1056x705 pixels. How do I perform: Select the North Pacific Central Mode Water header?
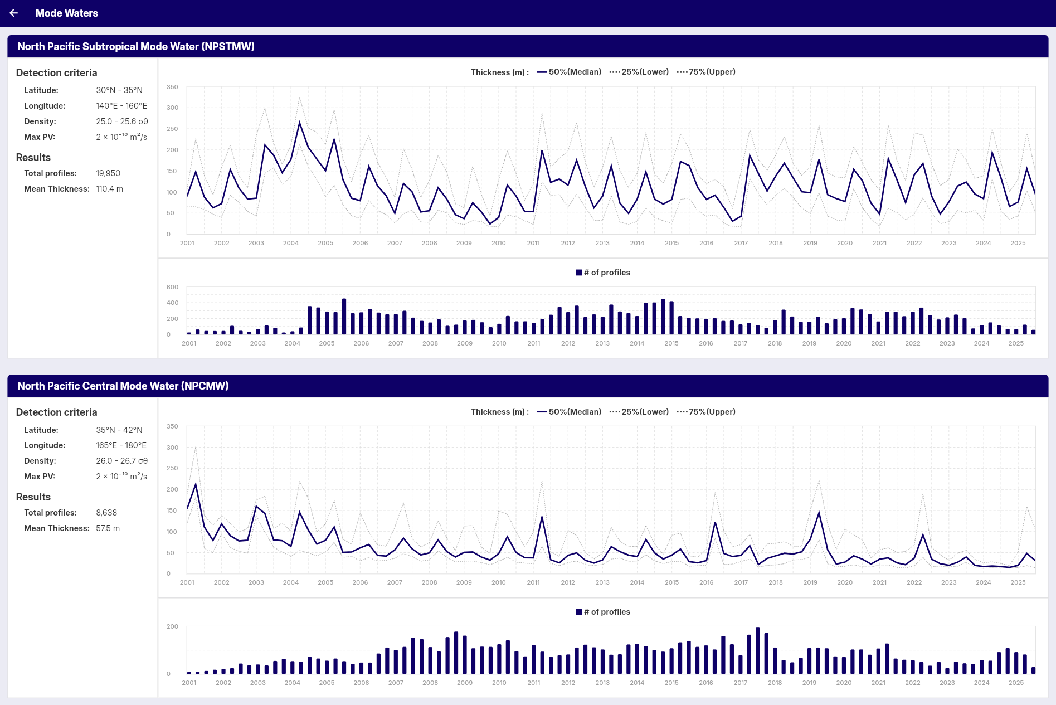pos(124,385)
